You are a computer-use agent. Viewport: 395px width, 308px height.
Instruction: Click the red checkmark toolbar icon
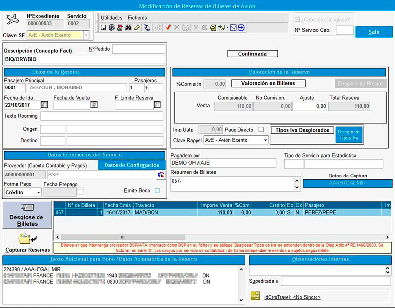(168, 28)
